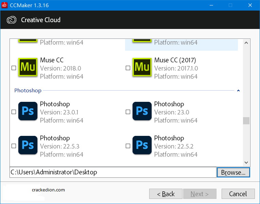Click the Photoshop group header label

[28, 91]
